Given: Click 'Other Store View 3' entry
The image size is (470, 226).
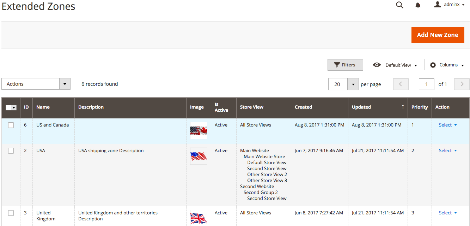Looking at the screenshot, I should [x=267, y=180].
